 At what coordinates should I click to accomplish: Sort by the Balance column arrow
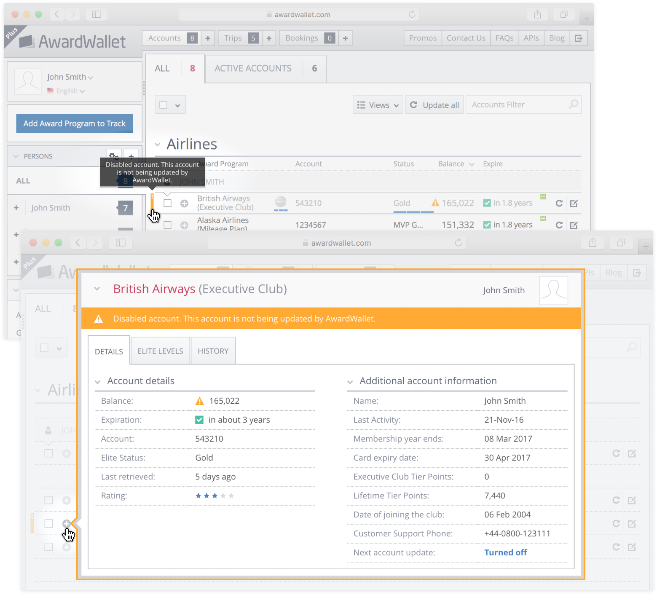tap(472, 164)
